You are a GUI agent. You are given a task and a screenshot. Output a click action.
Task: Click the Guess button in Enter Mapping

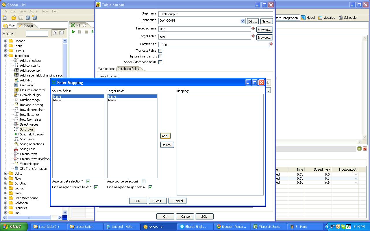[158, 201]
